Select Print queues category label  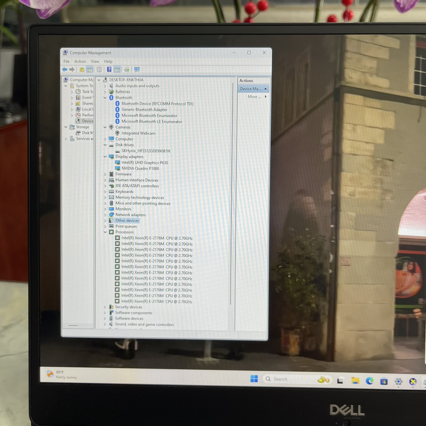point(126,226)
